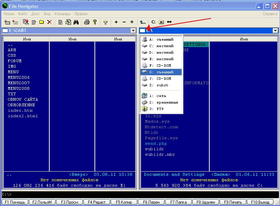The height and width of the screenshot is (206, 280).
Task: Click the F8 Удален button
Action: (206, 202)
